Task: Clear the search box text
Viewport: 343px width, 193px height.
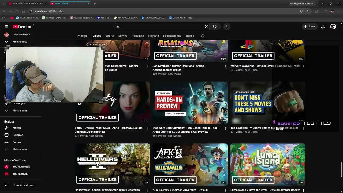Action: pos(206,27)
